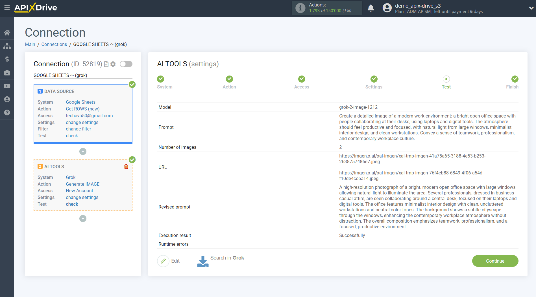This screenshot has width=536, height=297.
Task: Expand the user account dropdown arrow
Action: pyautogui.click(x=531, y=8)
